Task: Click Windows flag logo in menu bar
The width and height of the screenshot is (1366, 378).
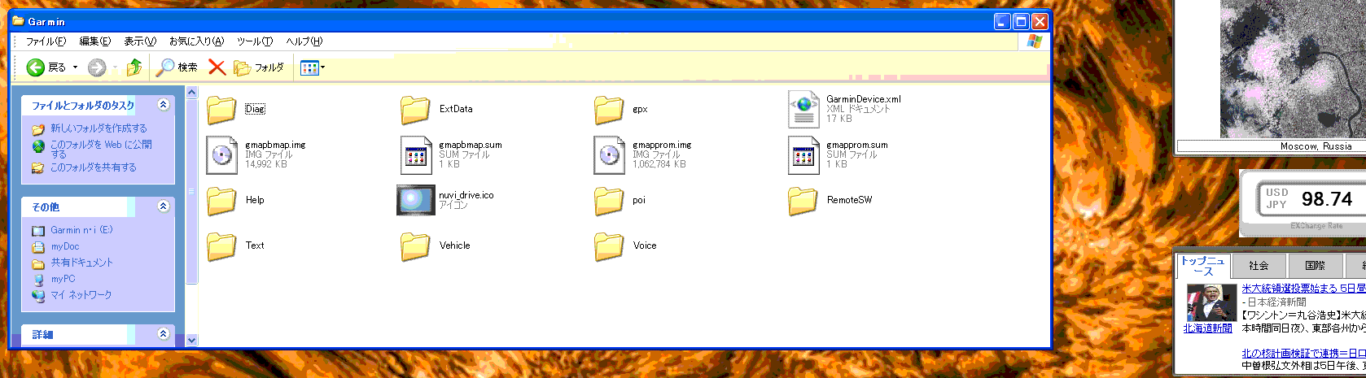Action: pos(1034,41)
